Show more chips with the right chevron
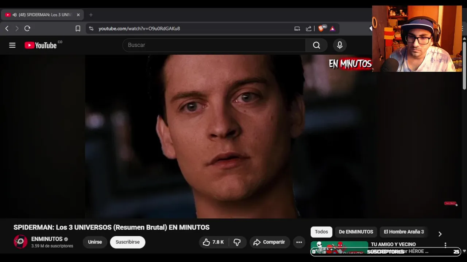467x262 pixels. click(440, 234)
